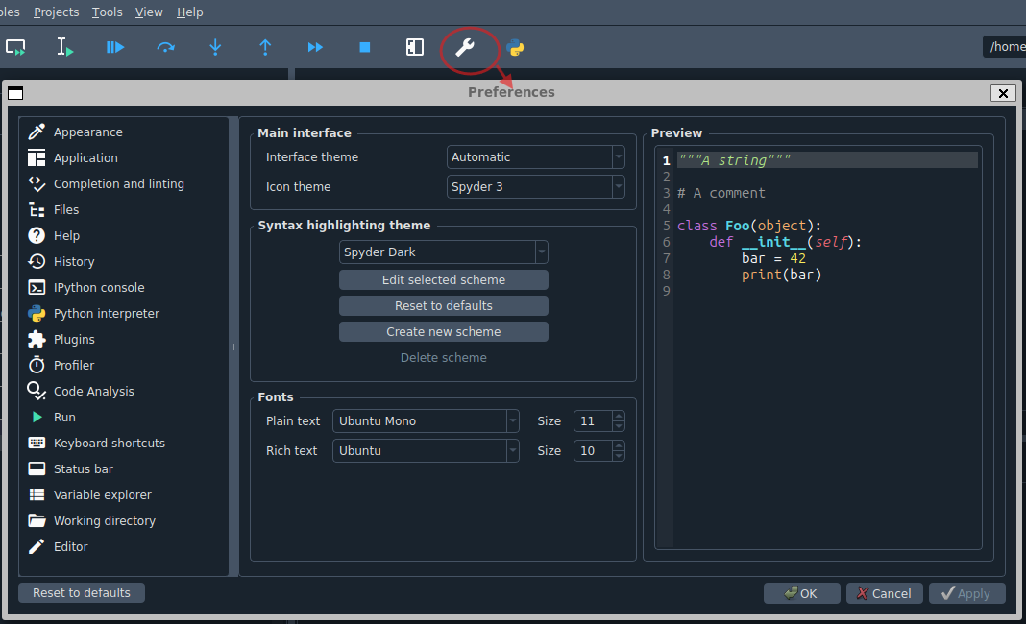Click the Python path manager icon

click(x=515, y=48)
